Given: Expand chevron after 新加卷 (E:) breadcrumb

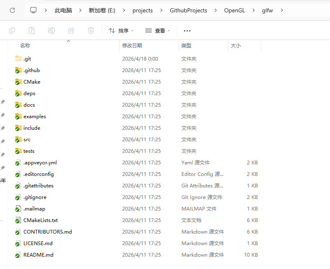Looking at the screenshot, I should 124,10.
